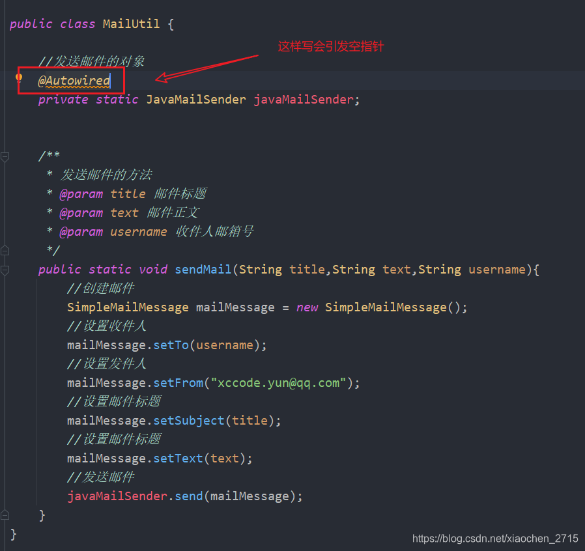The height and width of the screenshot is (551, 585).
Task: Click the void keyword in sendMail signature
Action: (x=153, y=270)
